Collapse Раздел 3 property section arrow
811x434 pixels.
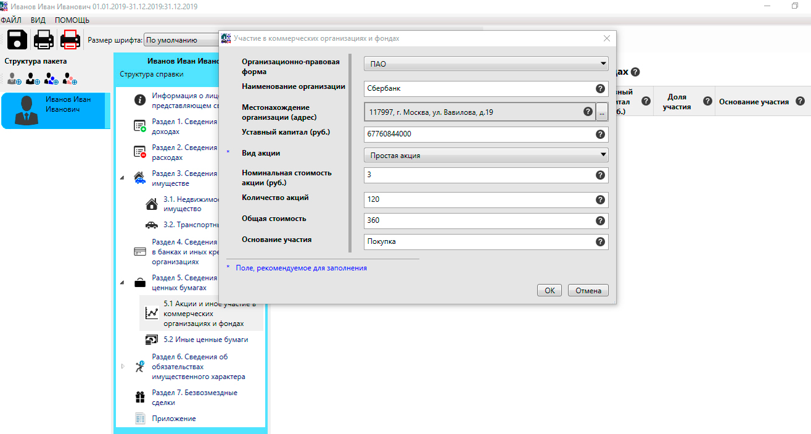click(122, 178)
